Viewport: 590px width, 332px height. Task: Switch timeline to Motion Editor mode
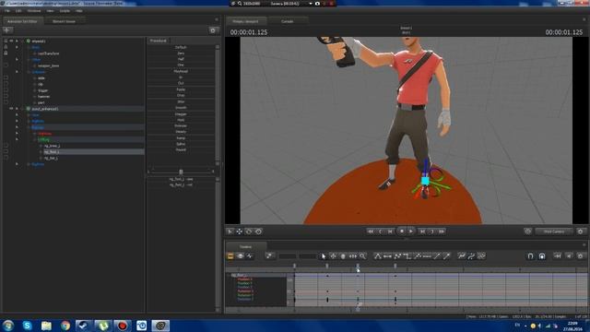tap(240, 256)
